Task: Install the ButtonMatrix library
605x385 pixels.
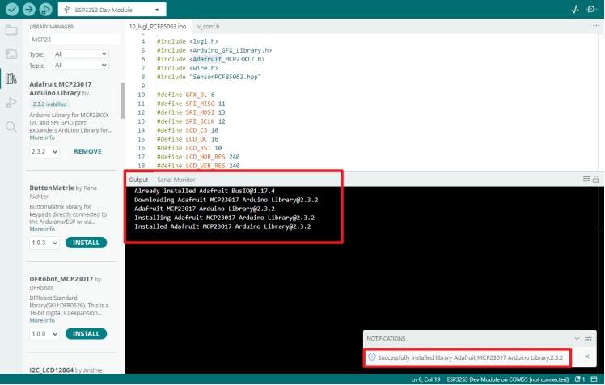Action: point(86,243)
